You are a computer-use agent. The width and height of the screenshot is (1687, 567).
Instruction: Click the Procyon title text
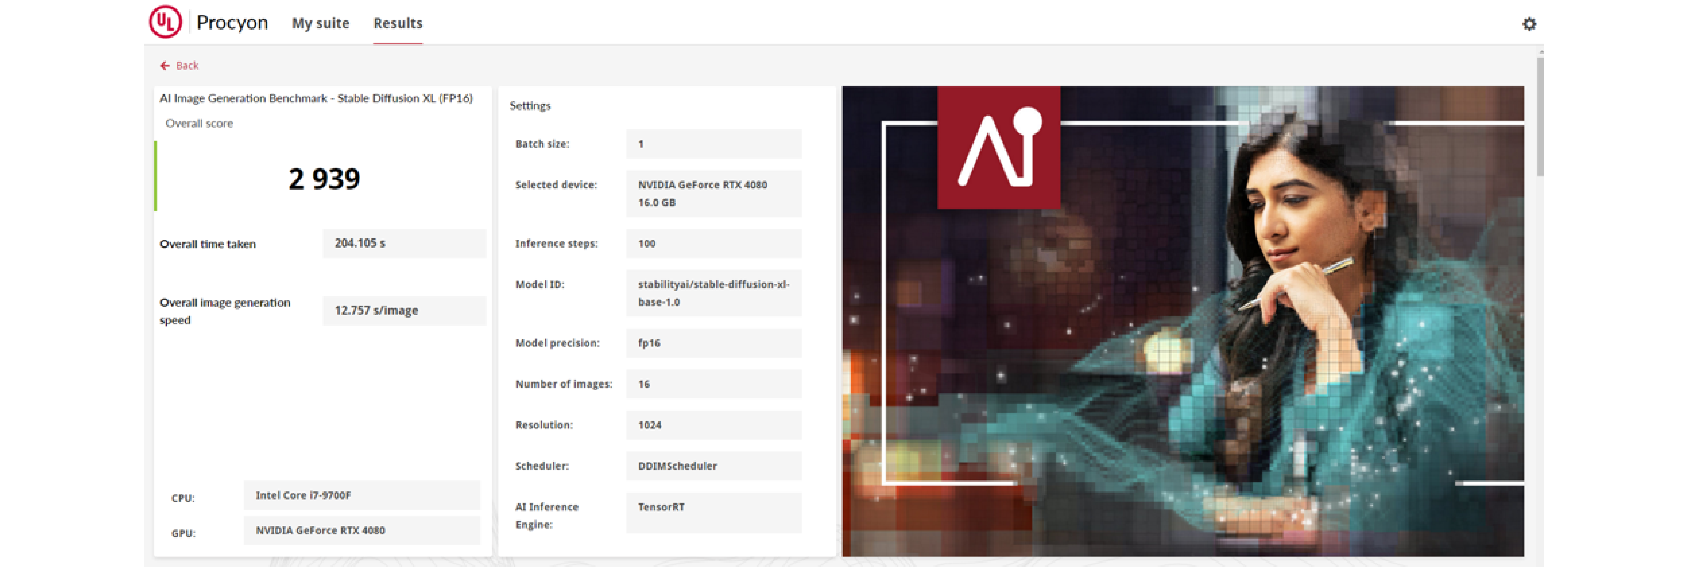pyautogui.click(x=232, y=23)
